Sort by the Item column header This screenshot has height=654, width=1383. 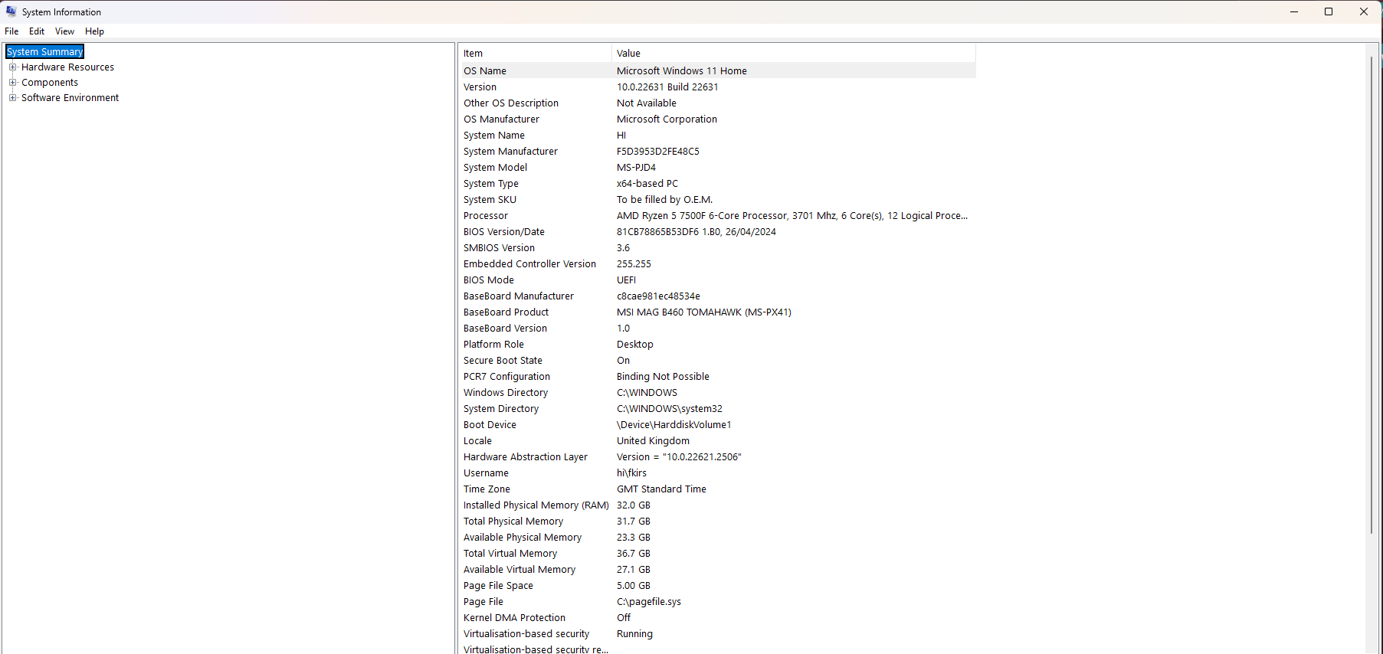tap(535, 53)
